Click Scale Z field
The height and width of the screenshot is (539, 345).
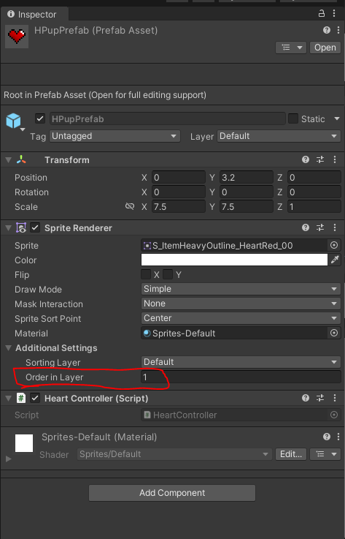314,206
